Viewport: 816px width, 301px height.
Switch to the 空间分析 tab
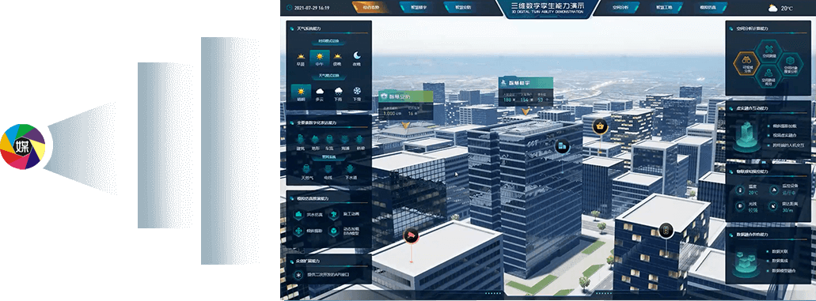coord(620,7)
